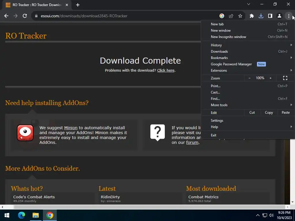
Task: Open the profile avatar icon
Action: tap(279, 16)
